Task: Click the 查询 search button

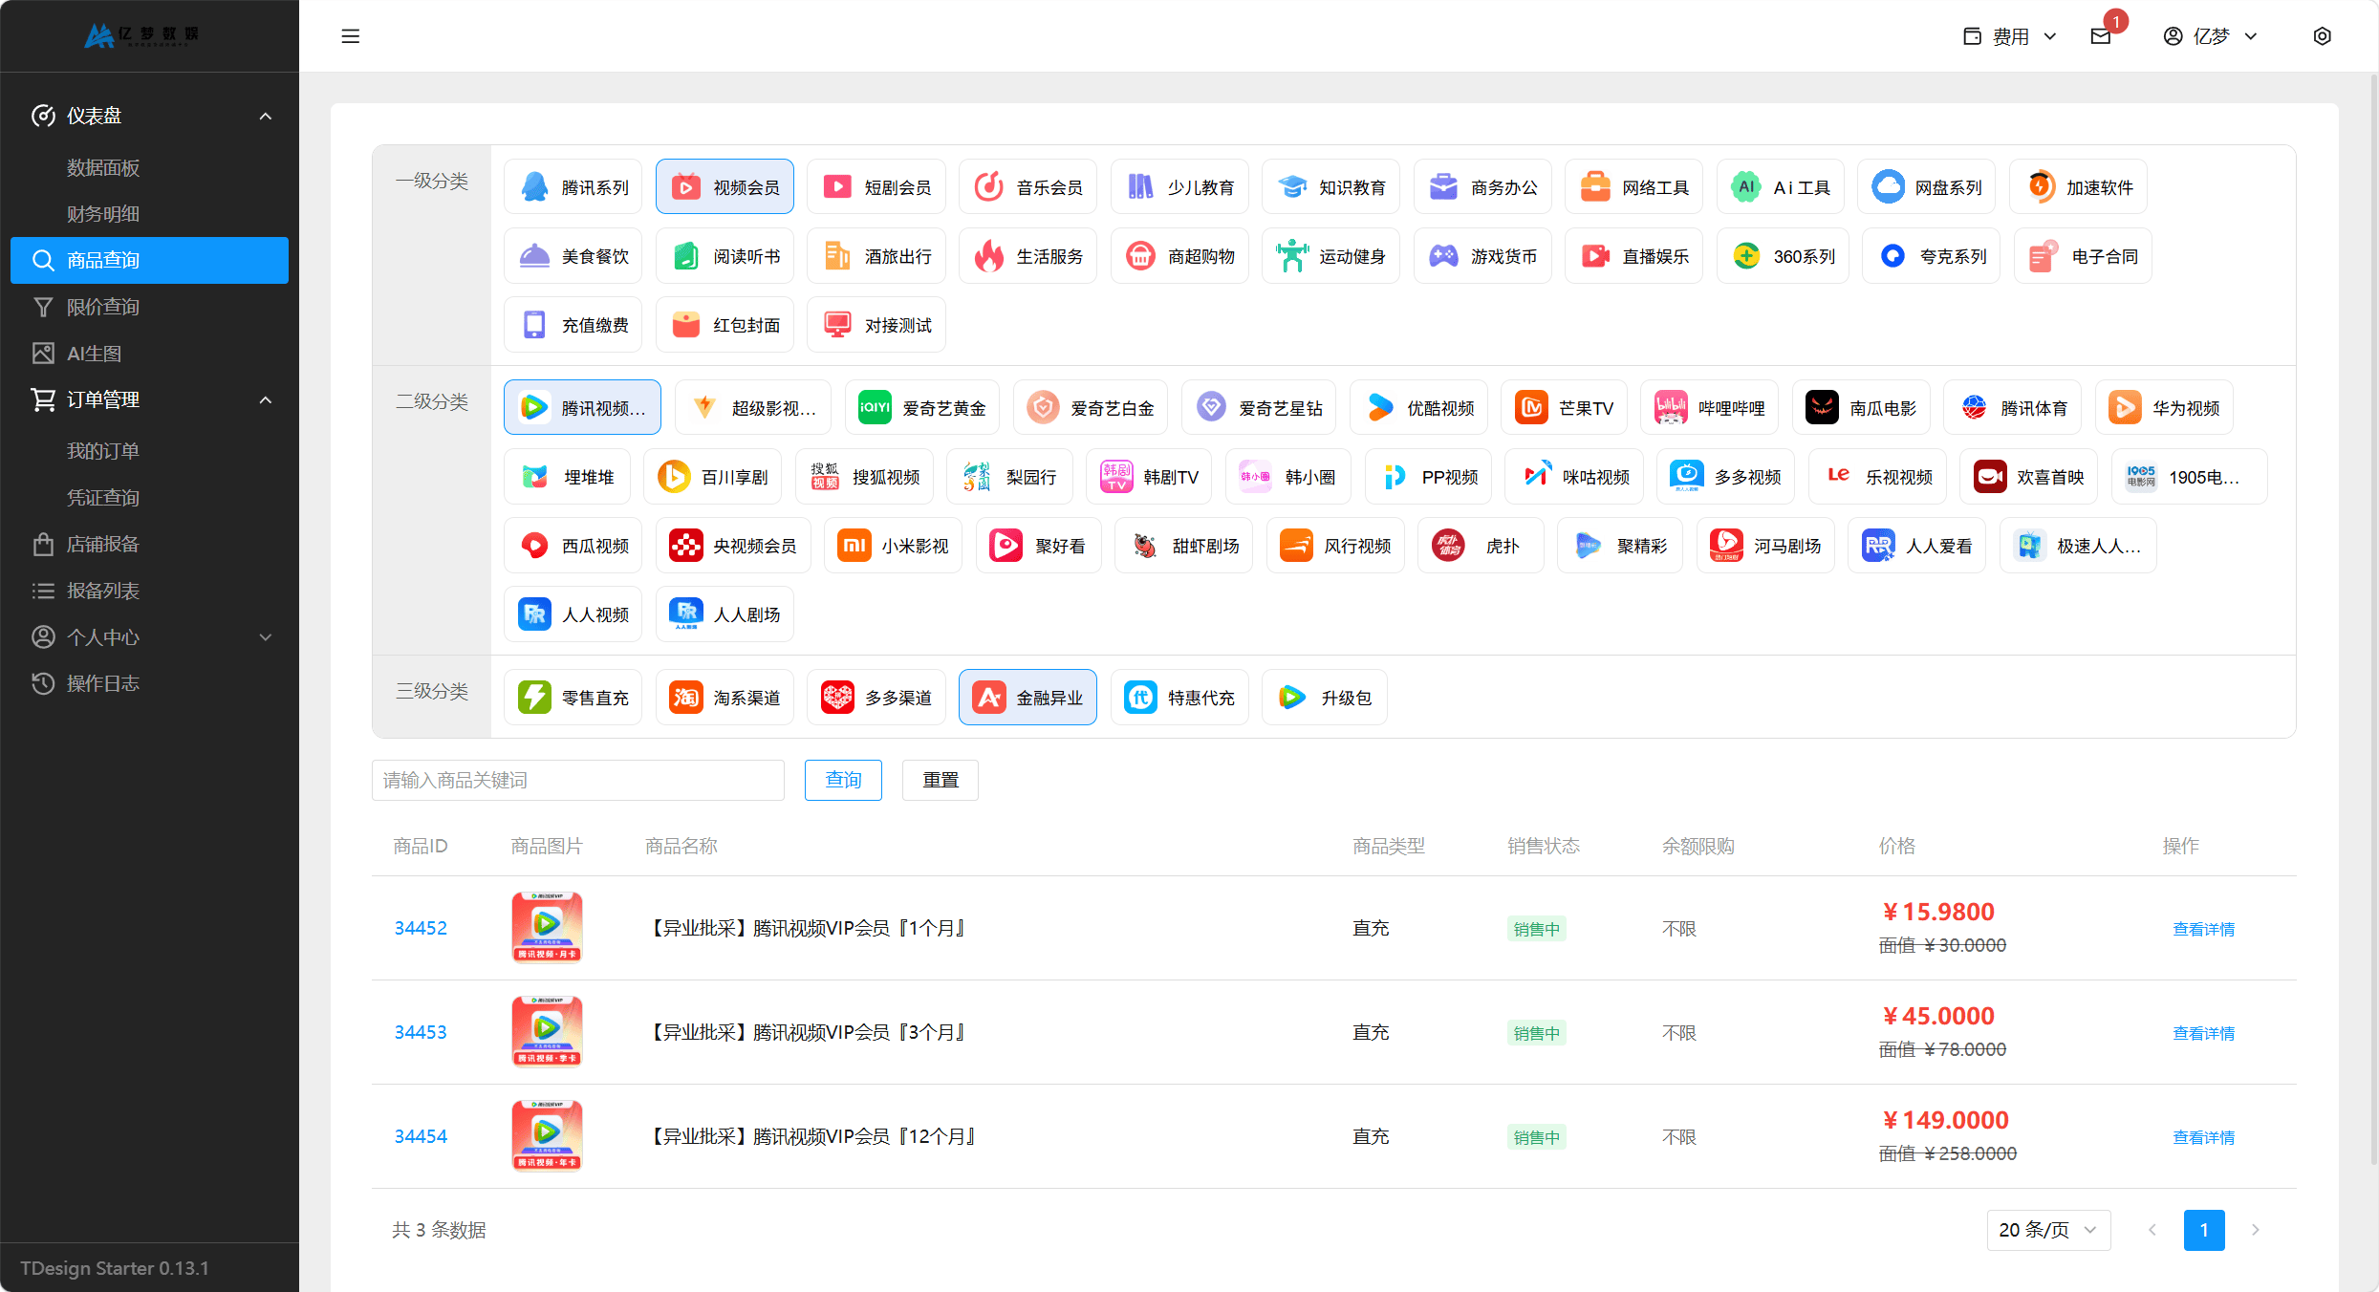Action: (x=843, y=780)
